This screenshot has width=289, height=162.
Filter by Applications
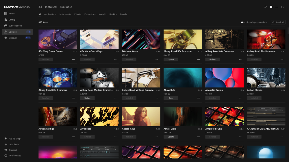50,14
